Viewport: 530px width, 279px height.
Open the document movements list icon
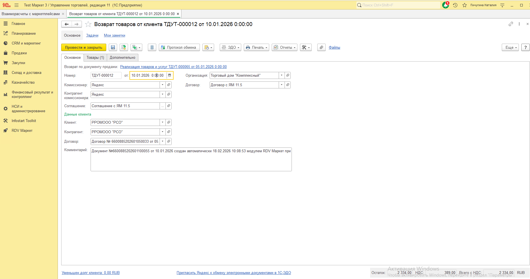coord(152,48)
